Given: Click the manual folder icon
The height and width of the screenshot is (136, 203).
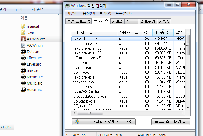Looking at the screenshot, I should point(23,26).
